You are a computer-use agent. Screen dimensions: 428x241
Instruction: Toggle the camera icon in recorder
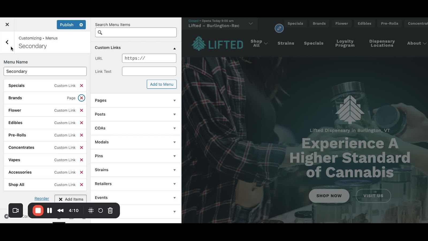click(16, 210)
